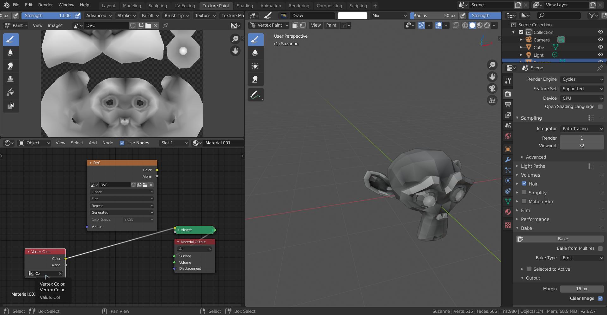This screenshot has height=315, width=607.
Task: Select the Average tool in the 3D viewport
Action: (255, 66)
